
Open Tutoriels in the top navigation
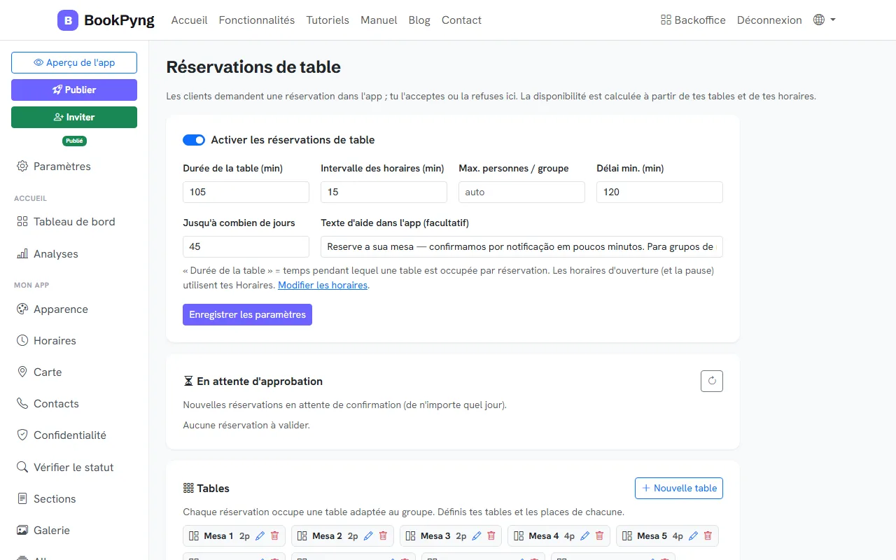[328, 20]
